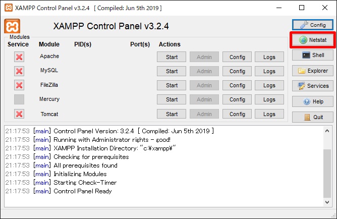Toggle the MySQL service red X box
The height and width of the screenshot is (219, 337).
pos(19,71)
